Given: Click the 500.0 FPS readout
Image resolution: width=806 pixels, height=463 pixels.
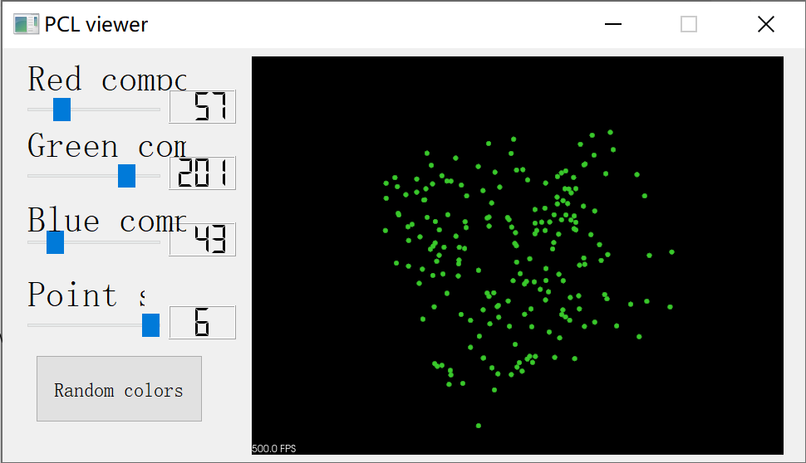Looking at the screenshot, I should tap(274, 449).
